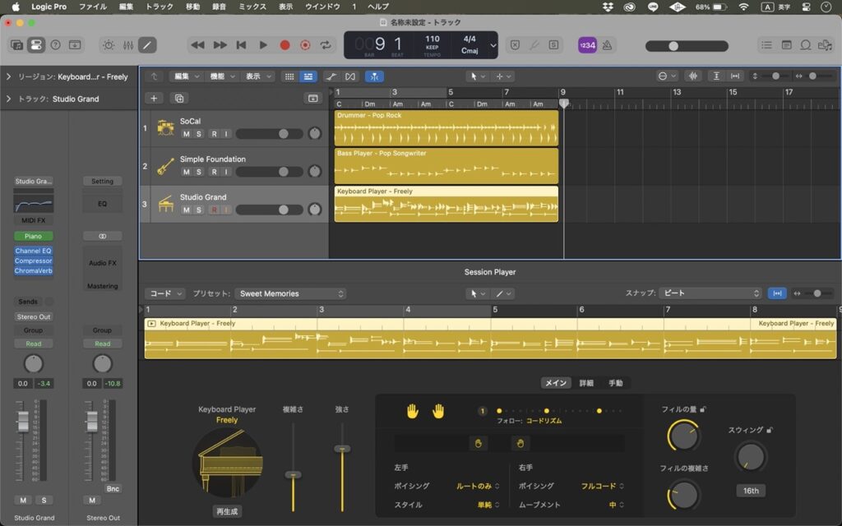Open the Loop Browser icon

(806, 45)
